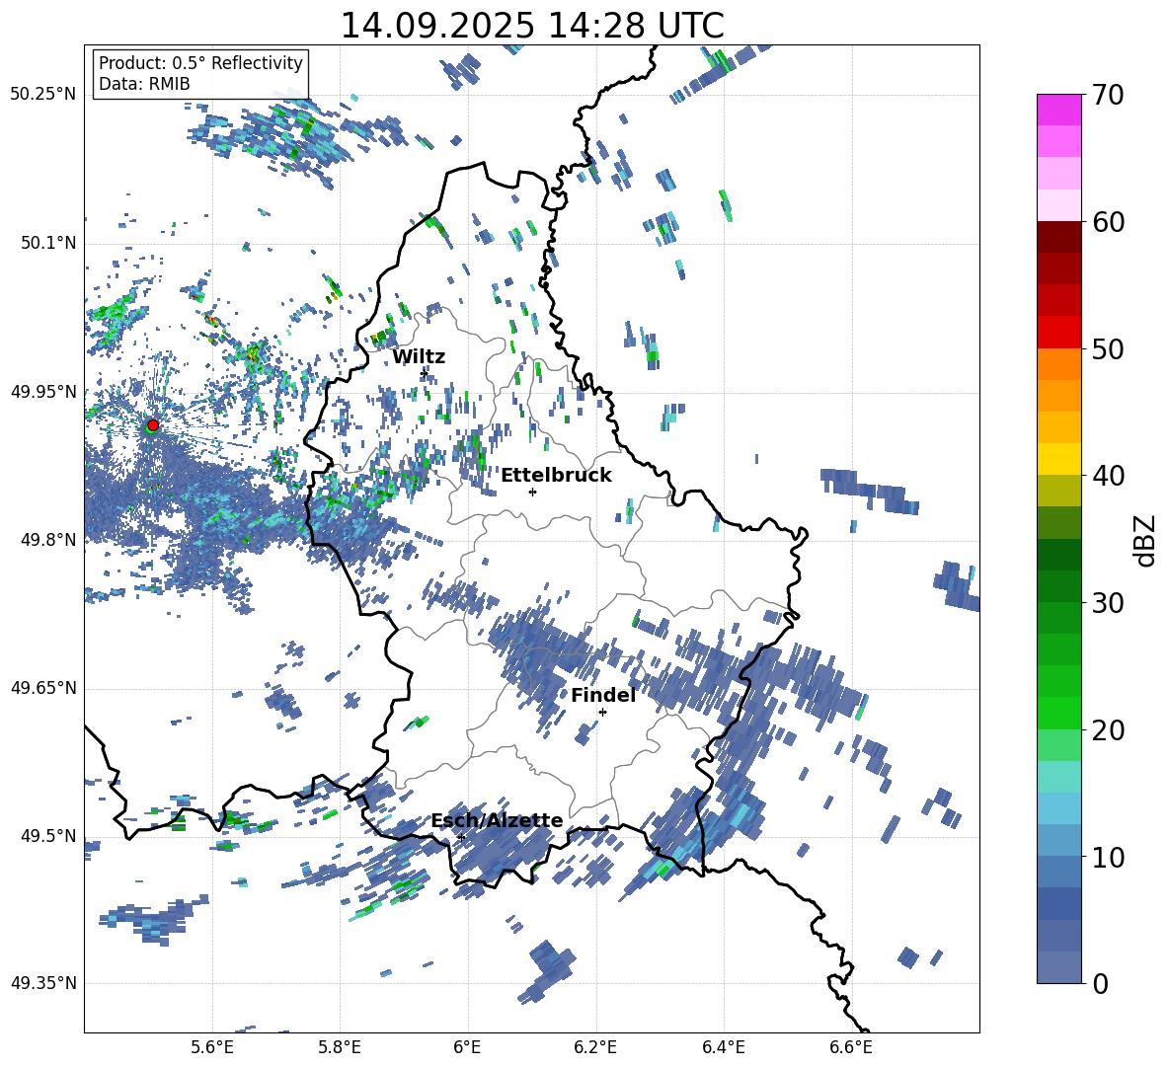Click the legend box in map corner
Screen dimensions: 1169x1067
(200, 73)
